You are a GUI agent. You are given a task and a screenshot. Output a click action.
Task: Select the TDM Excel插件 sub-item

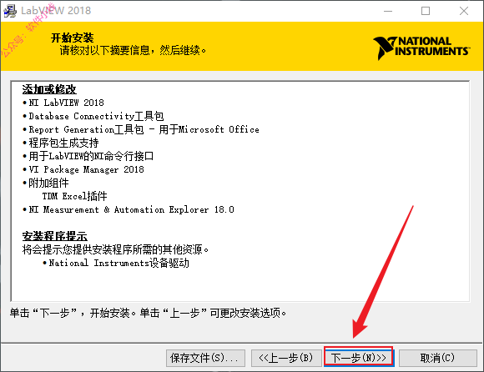pyautogui.click(x=75, y=196)
